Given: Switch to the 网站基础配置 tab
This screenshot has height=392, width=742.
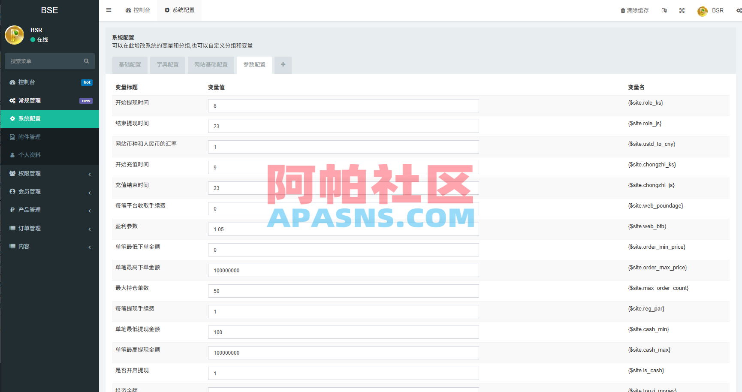Looking at the screenshot, I should pos(211,65).
